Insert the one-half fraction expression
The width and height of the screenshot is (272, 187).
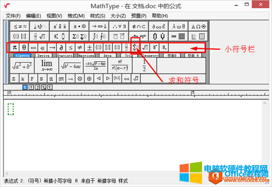(x=145, y=66)
